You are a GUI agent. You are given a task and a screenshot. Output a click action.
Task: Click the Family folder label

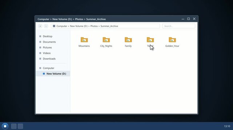tap(128, 46)
